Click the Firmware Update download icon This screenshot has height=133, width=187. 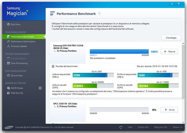click(x=8, y=46)
